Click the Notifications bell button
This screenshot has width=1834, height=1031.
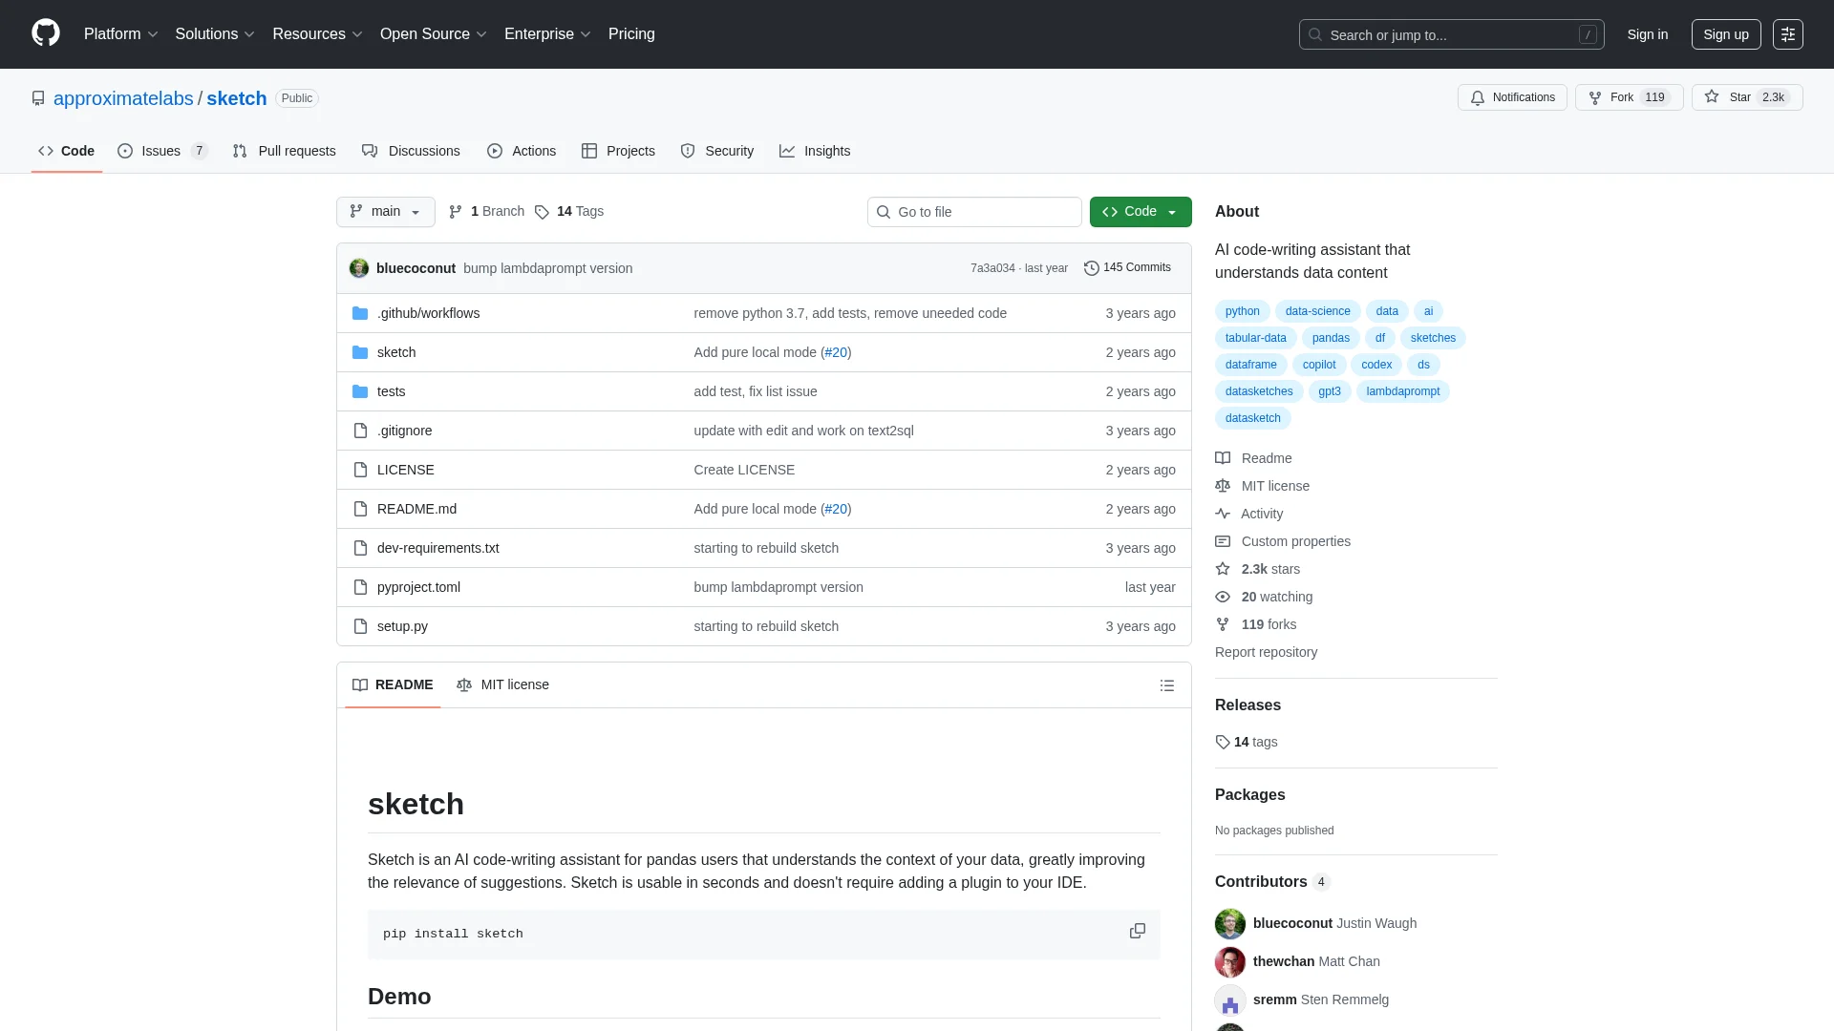coord(1512,97)
